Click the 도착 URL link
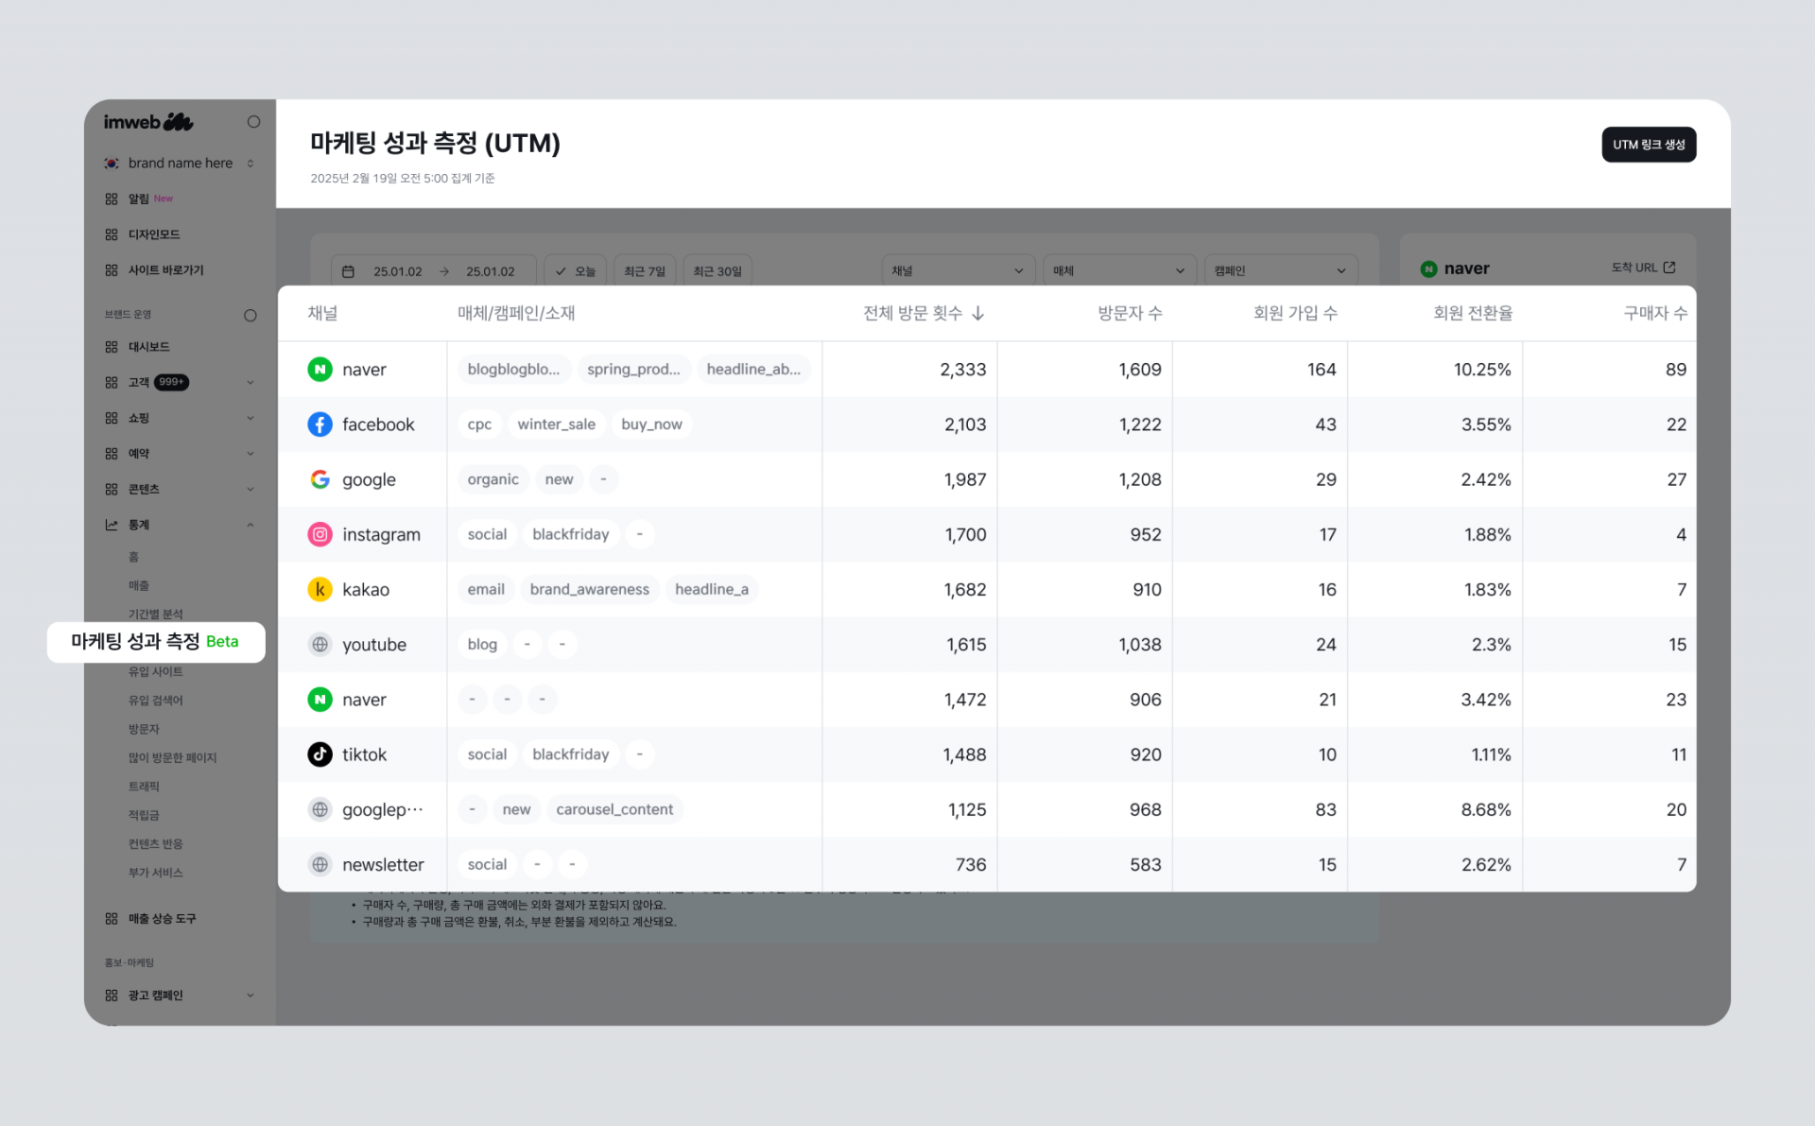The height and width of the screenshot is (1126, 1815). pos(1643,268)
